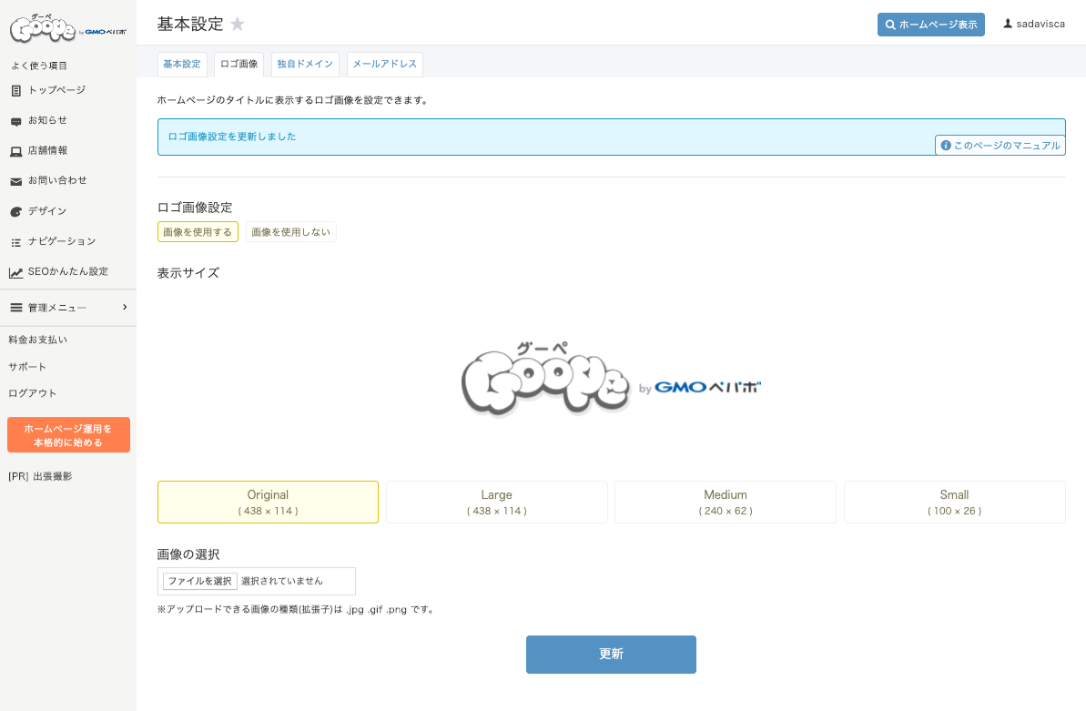This screenshot has height=711, width=1086.
Task: Click the magnifier icon in ホームページ表示 button
Action: pyautogui.click(x=890, y=25)
